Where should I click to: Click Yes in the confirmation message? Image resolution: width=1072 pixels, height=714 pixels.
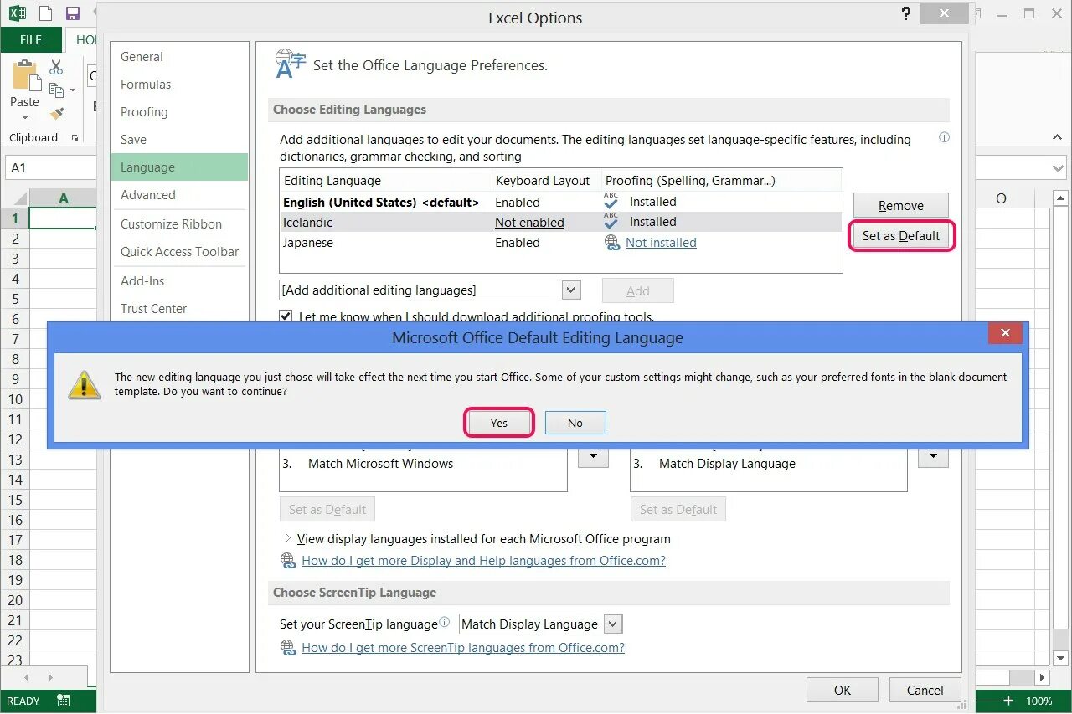pyautogui.click(x=499, y=423)
